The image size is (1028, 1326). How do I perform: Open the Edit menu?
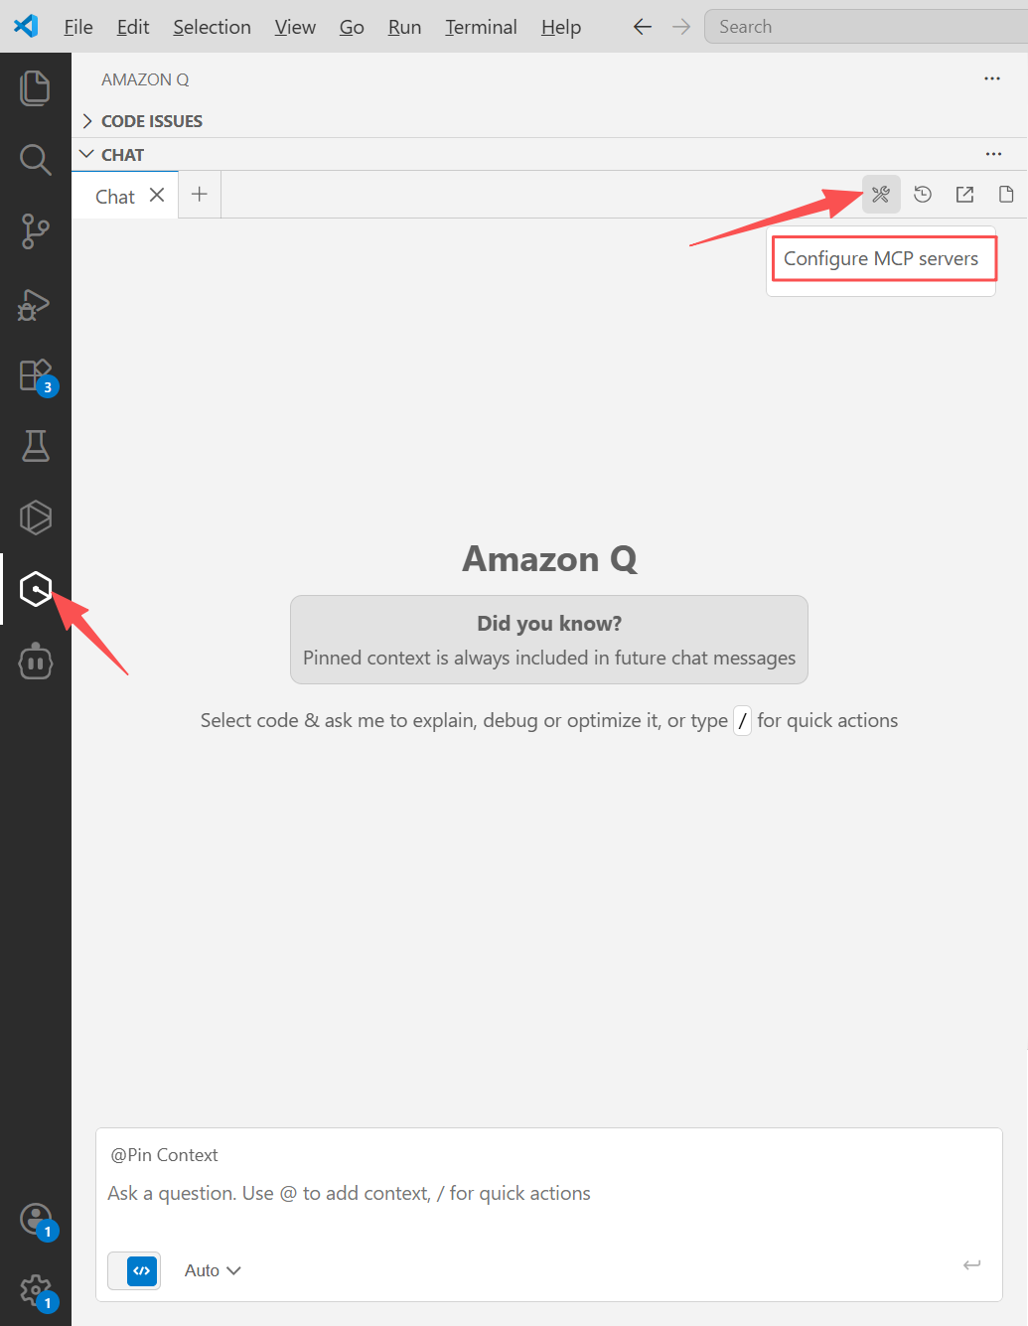pyautogui.click(x=133, y=27)
